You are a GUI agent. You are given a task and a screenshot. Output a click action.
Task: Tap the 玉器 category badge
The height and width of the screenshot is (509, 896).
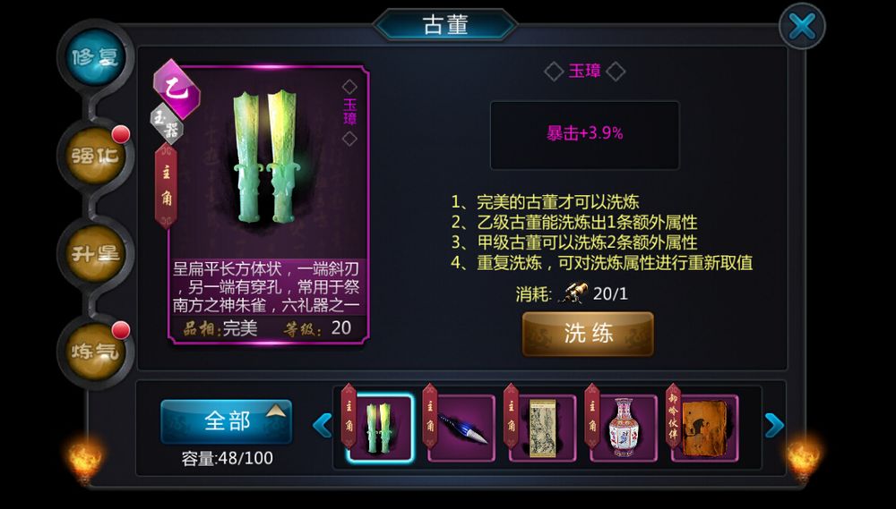click(167, 123)
